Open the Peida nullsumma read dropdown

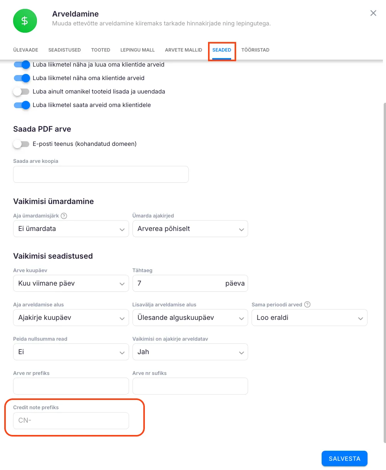(71, 352)
